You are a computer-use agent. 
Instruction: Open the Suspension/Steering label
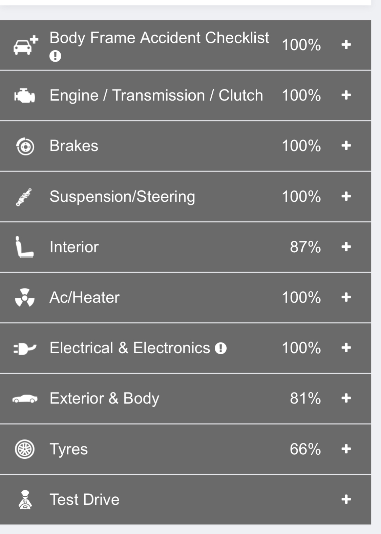click(122, 197)
